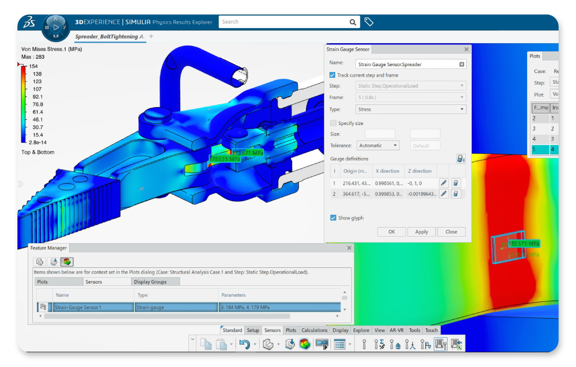Click the tag icon beside search
Image resolution: width=576 pixels, height=367 pixels.
tap(369, 22)
